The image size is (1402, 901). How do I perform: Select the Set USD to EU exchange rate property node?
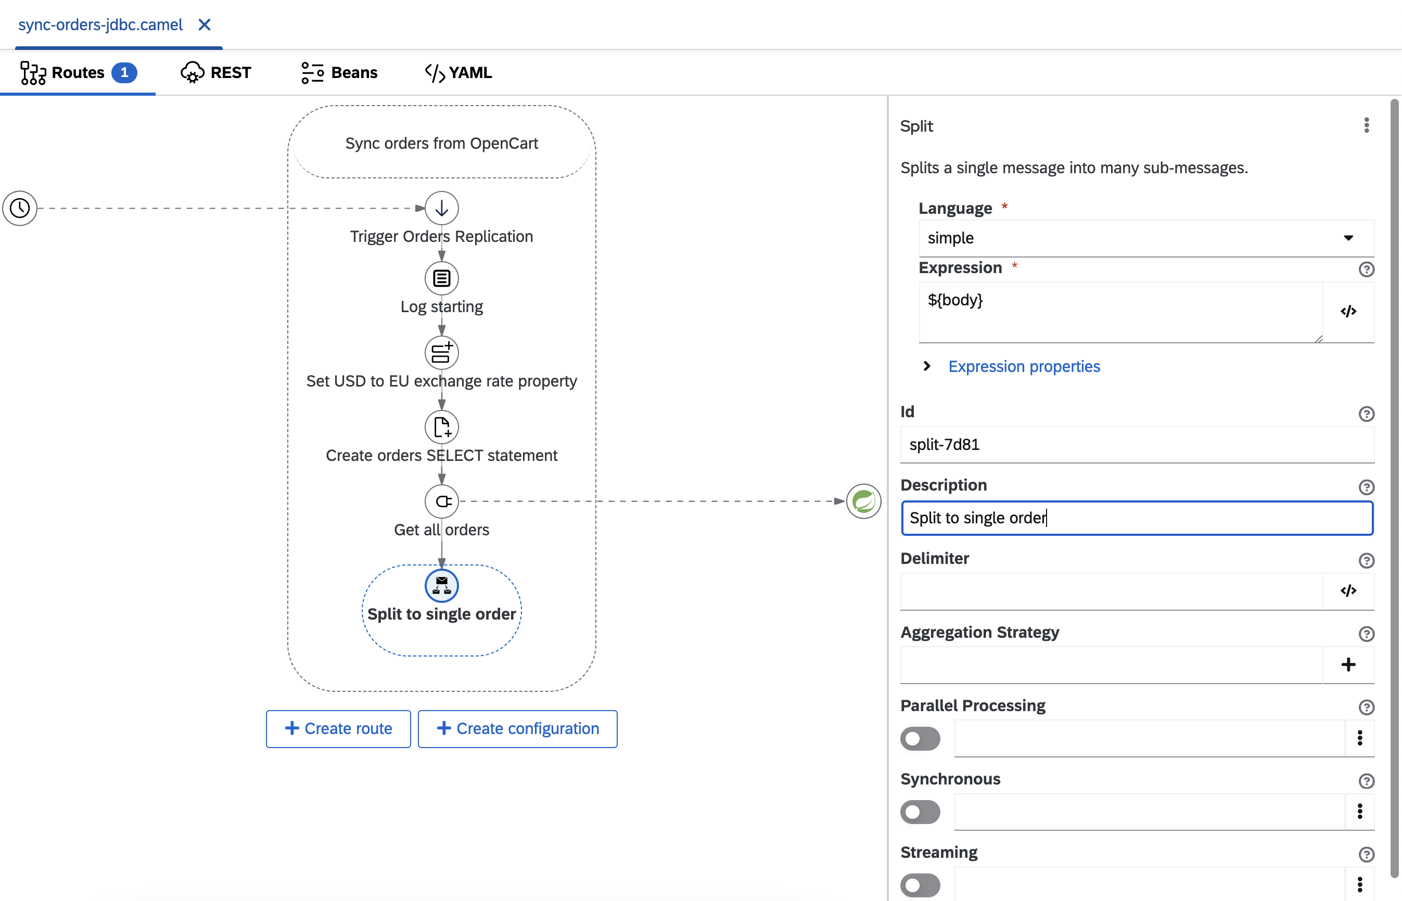point(441,352)
